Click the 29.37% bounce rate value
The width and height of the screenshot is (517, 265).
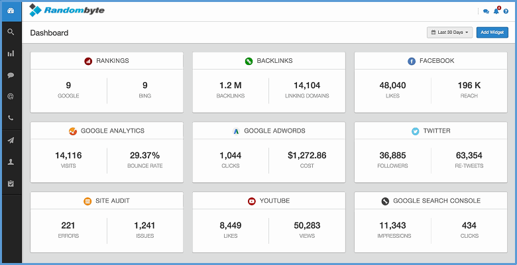pyautogui.click(x=144, y=155)
